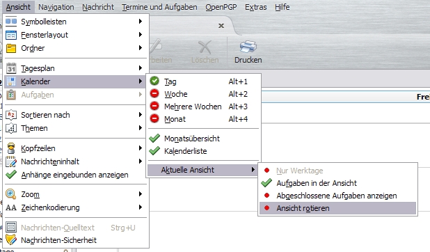Click the Drucken printer icon
Viewport: 430px width, 252px height.
tap(248, 47)
